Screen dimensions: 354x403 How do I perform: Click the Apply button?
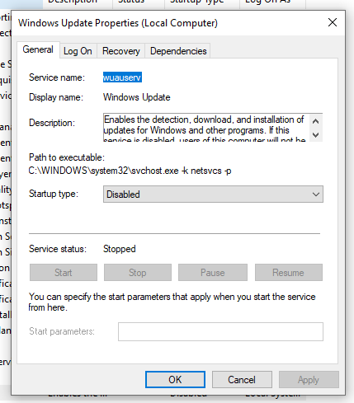(x=309, y=380)
